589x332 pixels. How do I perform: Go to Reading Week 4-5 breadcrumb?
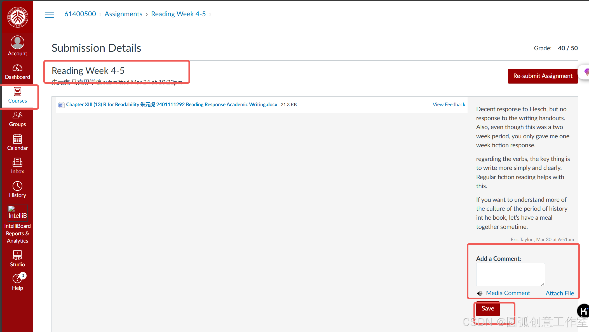tap(178, 14)
